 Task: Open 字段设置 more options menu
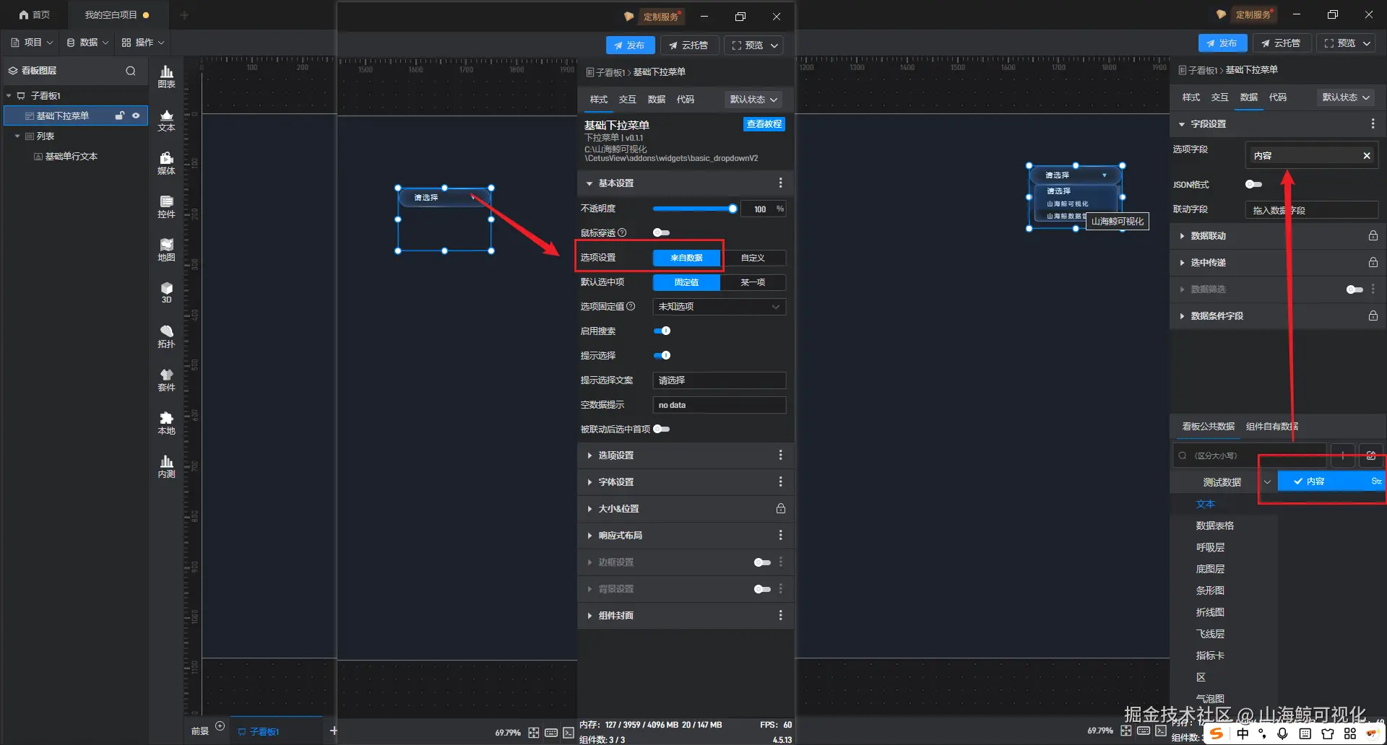tap(1373, 124)
